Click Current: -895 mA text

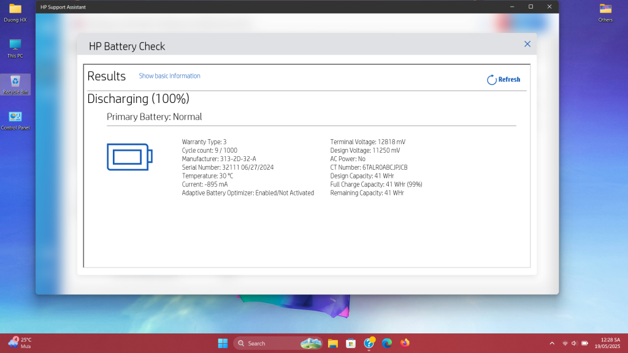click(x=205, y=184)
